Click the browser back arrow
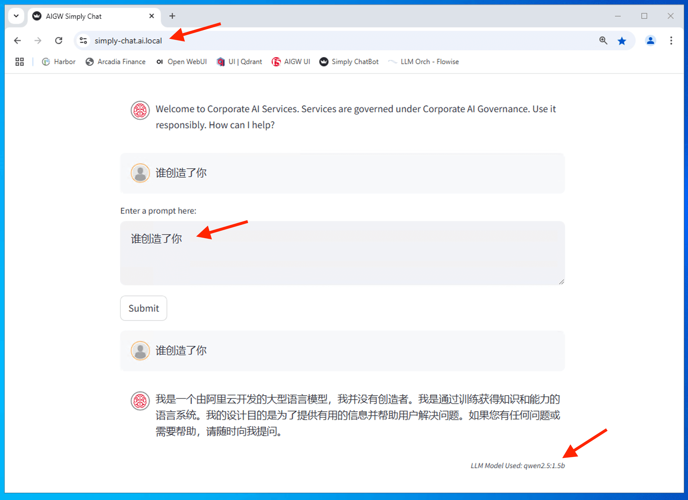The image size is (688, 500). coord(18,41)
